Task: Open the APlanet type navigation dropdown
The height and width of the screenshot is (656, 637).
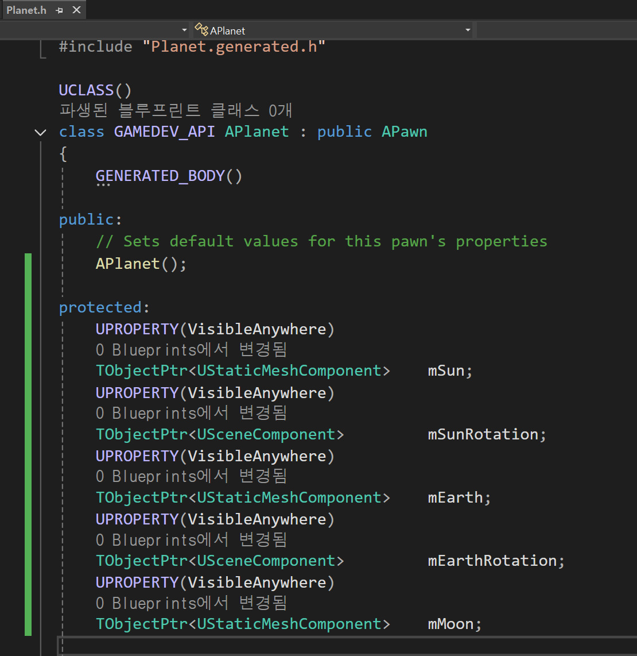Action: [468, 30]
